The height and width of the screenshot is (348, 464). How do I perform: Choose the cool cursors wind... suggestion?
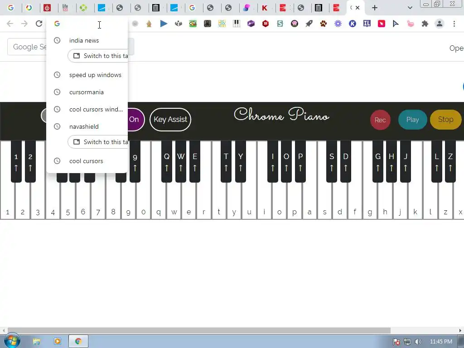87,109
